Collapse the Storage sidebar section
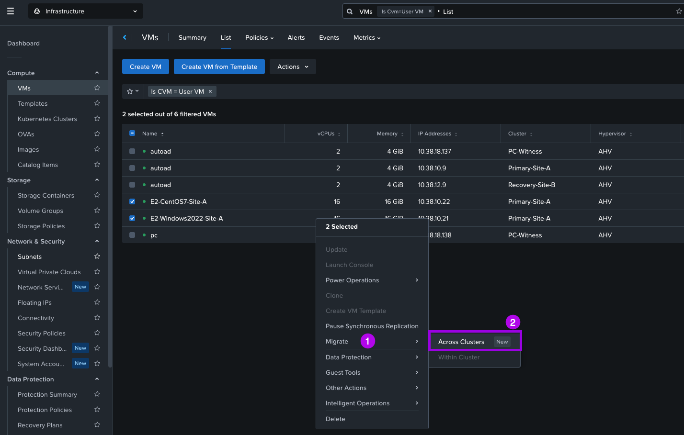 [x=97, y=180]
